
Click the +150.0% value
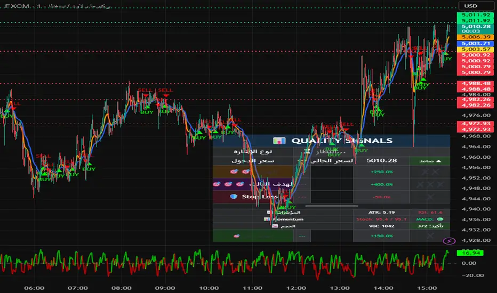(x=382, y=236)
